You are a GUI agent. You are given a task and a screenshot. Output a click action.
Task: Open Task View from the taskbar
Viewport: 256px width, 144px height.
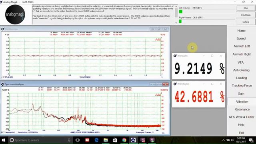click(78, 140)
